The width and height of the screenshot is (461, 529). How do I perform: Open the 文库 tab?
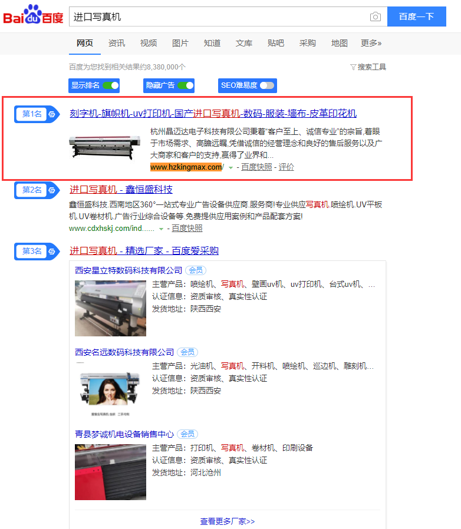click(x=244, y=43)
